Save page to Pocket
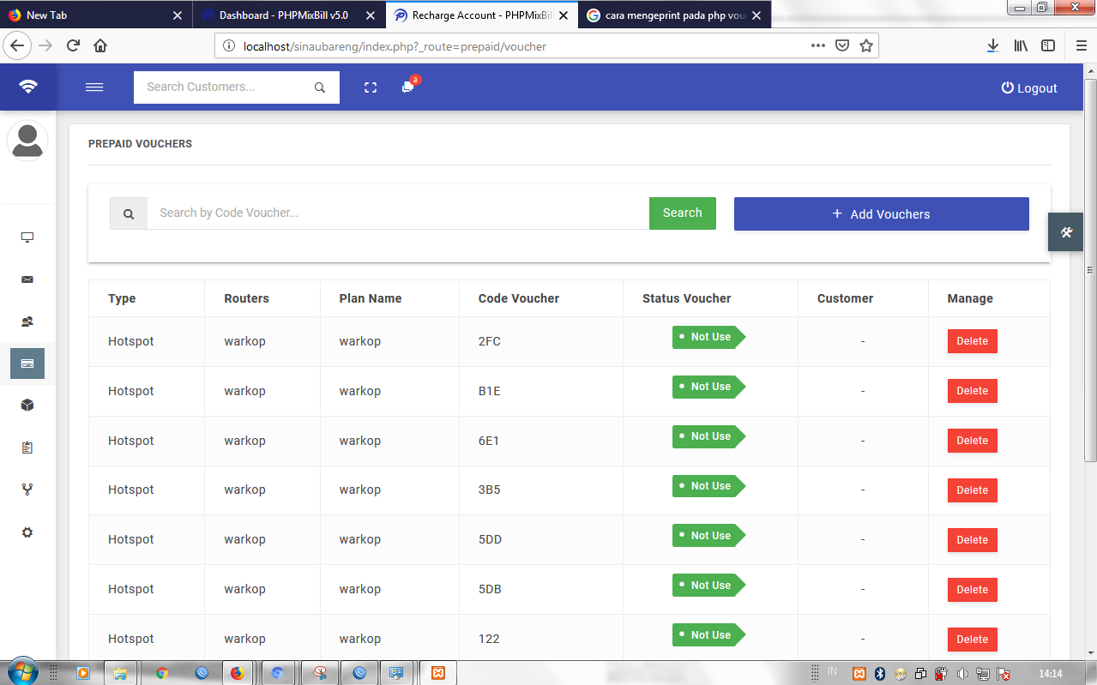The width and height of the screenshot is (1097, 685). coord(842,45)
